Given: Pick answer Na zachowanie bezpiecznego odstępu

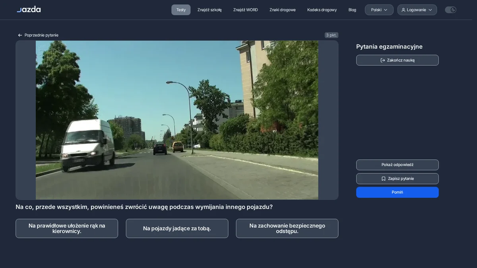Looking at the screenshot, I should point(287,228).
